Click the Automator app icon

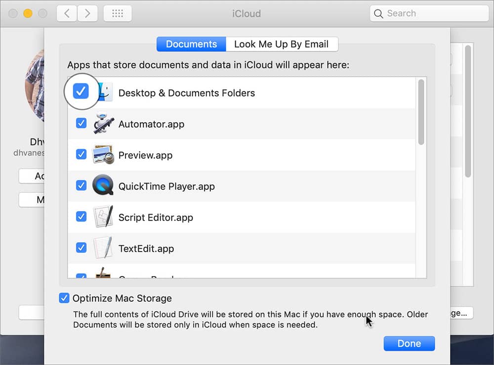(x=103, y=123)
